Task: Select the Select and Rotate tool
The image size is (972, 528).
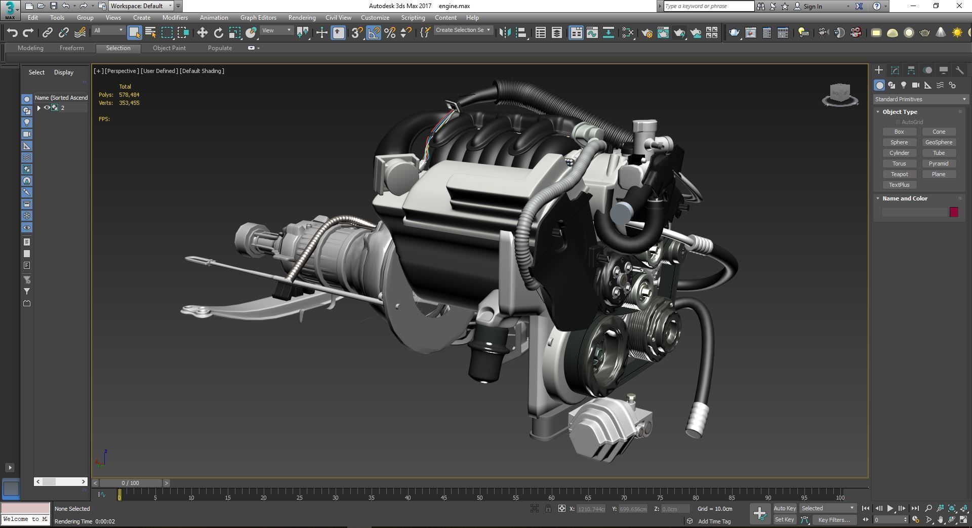Action: (218, 33)
